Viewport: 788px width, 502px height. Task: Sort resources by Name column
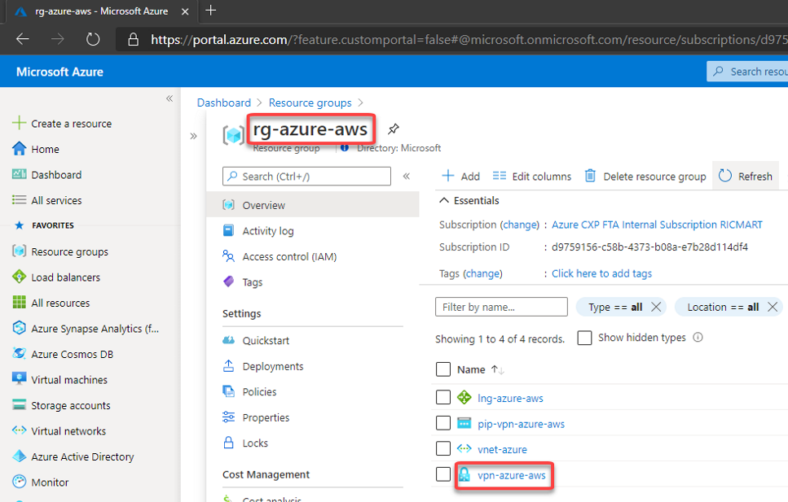click(481, 369)
